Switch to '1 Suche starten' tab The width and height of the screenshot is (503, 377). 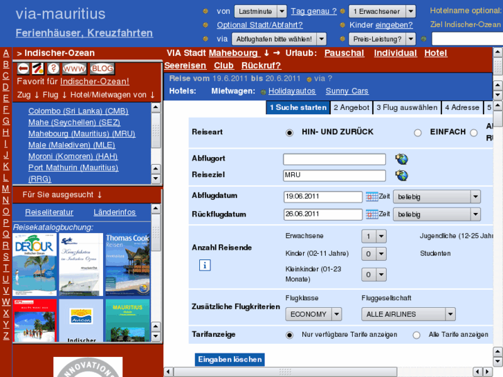[x=298, y=107]
